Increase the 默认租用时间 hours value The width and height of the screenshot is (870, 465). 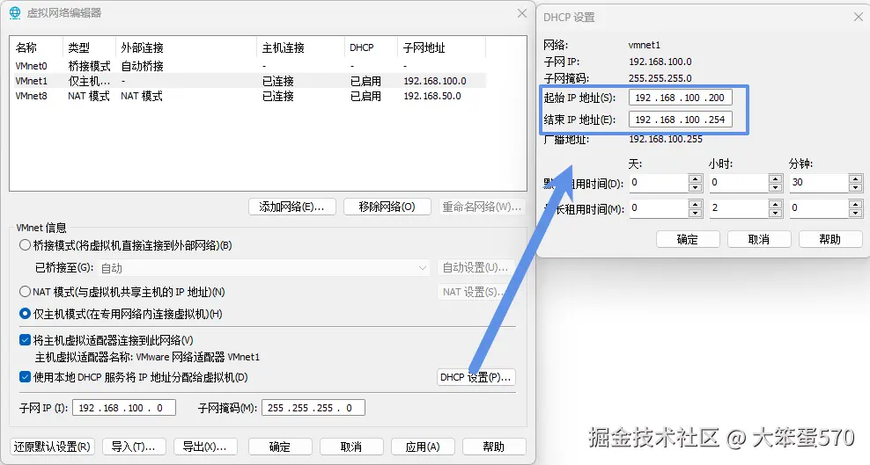775,178
